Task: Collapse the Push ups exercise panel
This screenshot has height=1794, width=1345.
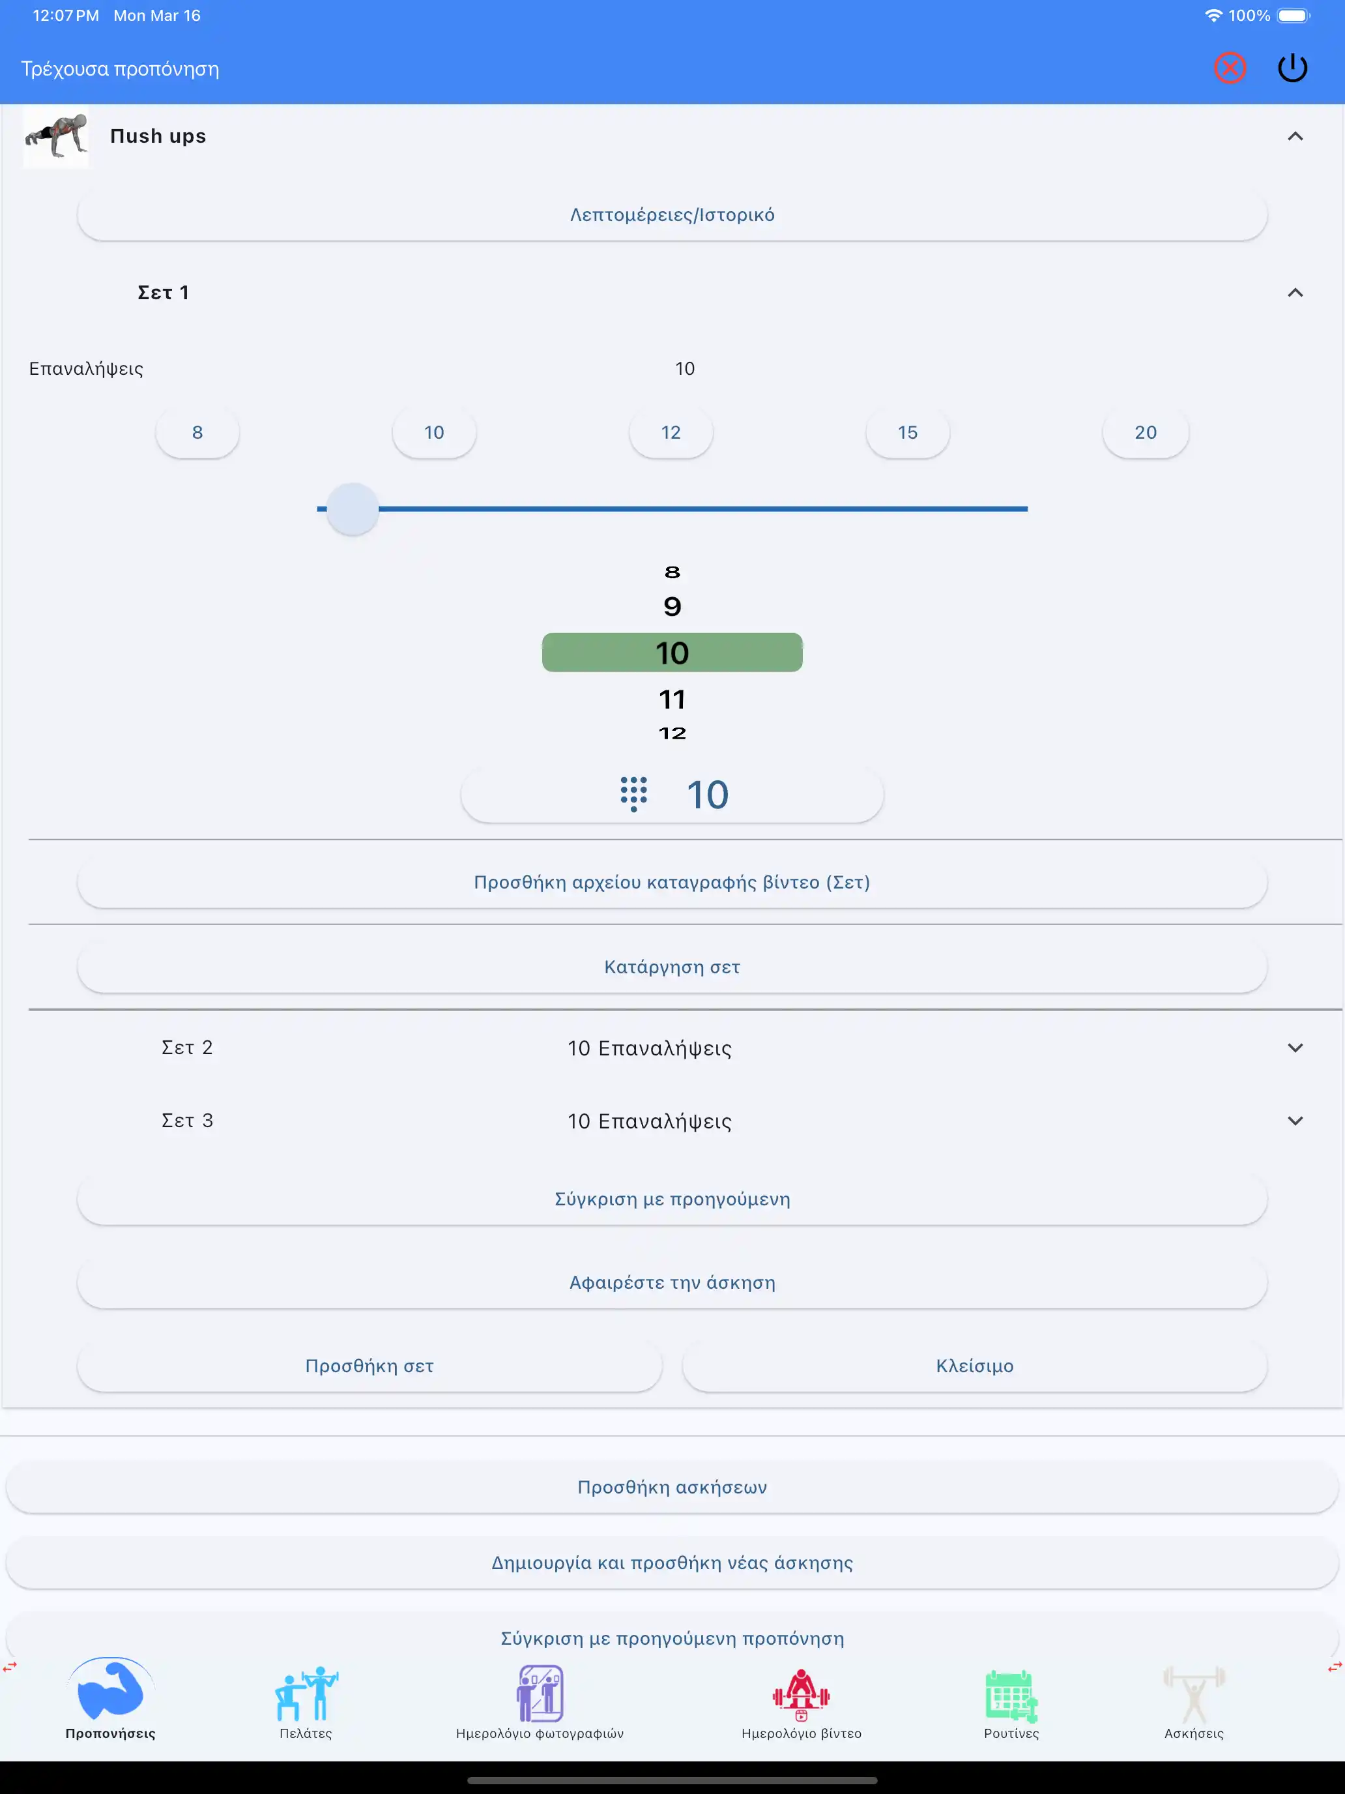Action: coord(1295,136)
